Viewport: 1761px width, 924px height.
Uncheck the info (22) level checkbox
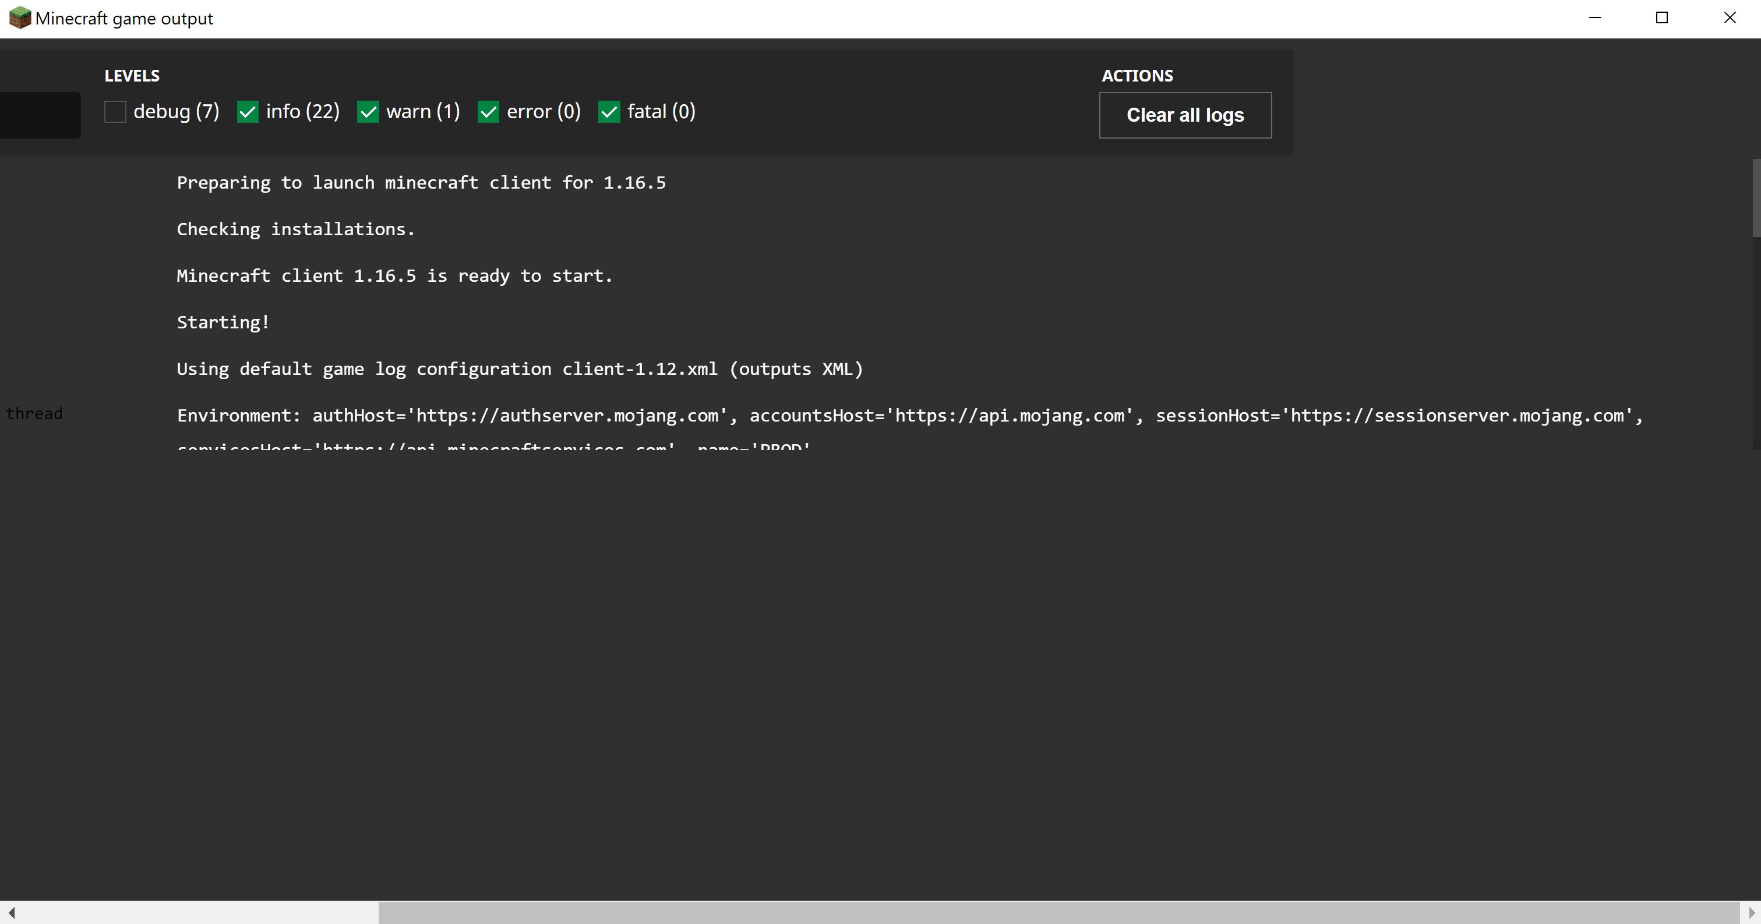coord(248,112)
